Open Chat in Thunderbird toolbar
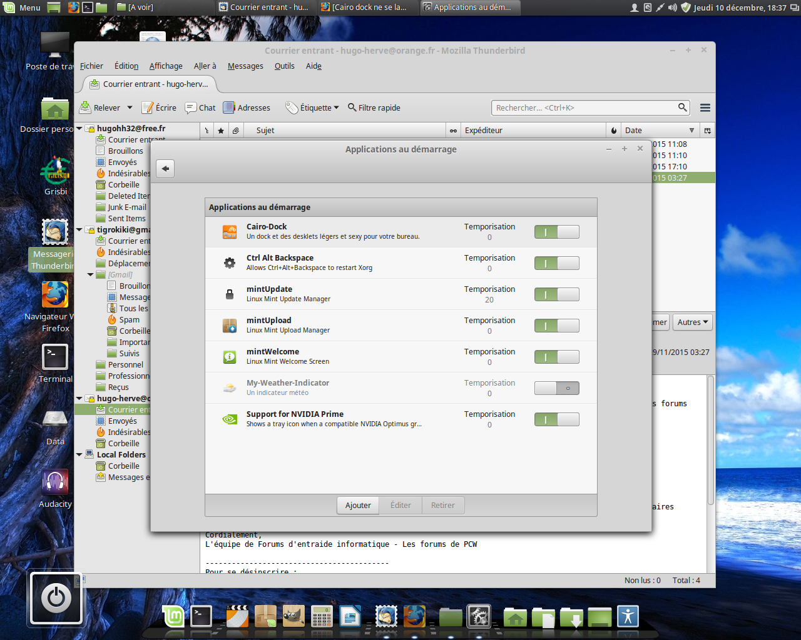Screen dimensions: 801x640 pyautogui.click(x=200, y=107)
